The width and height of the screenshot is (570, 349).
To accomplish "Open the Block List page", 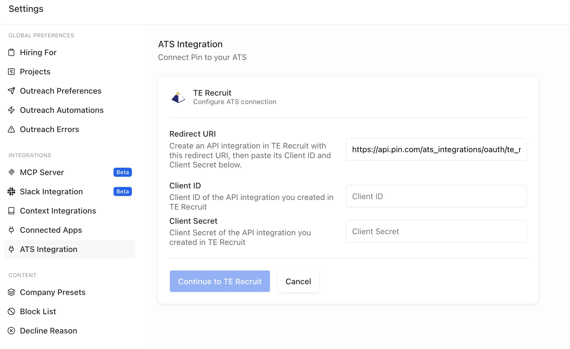I will pos(70,311).
